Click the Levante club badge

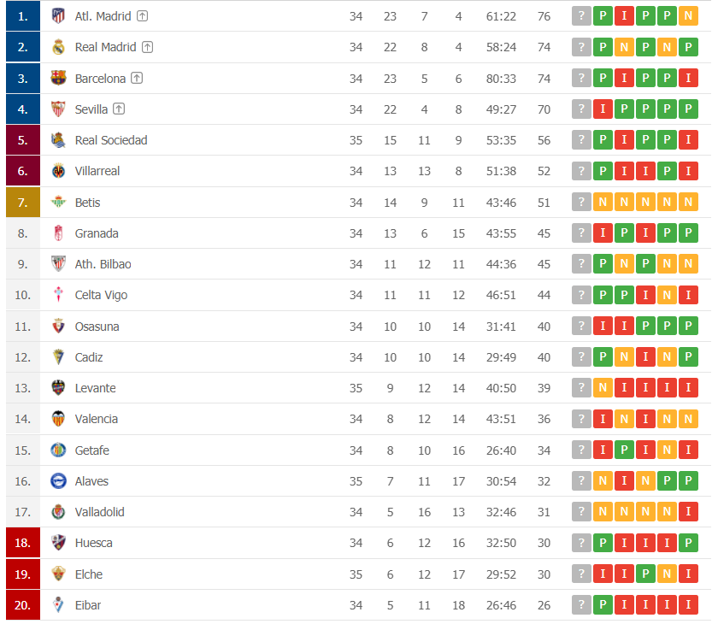point(58,388)
